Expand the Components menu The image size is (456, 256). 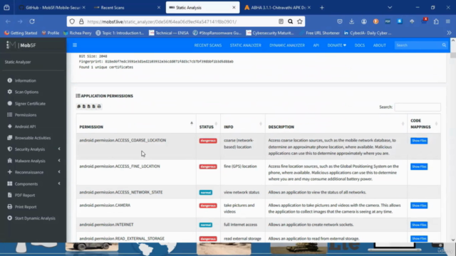point(33,183)
